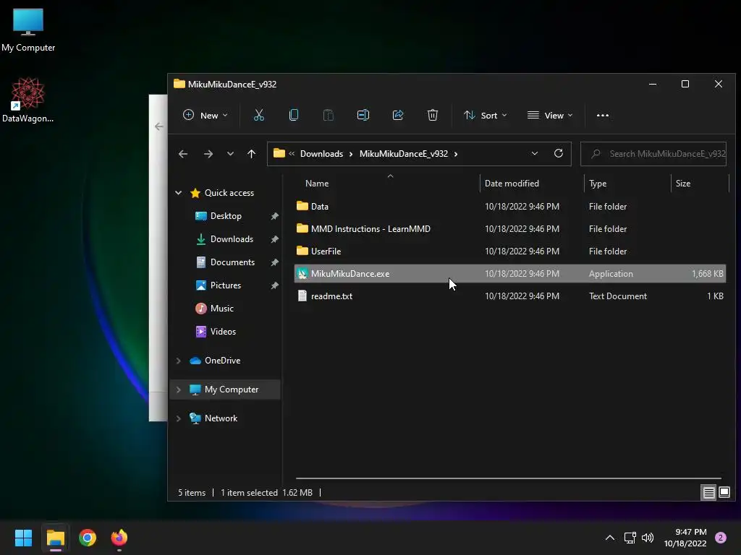Click the readme.txt Text Document type cell
The image size is (741, 555).
618,296
